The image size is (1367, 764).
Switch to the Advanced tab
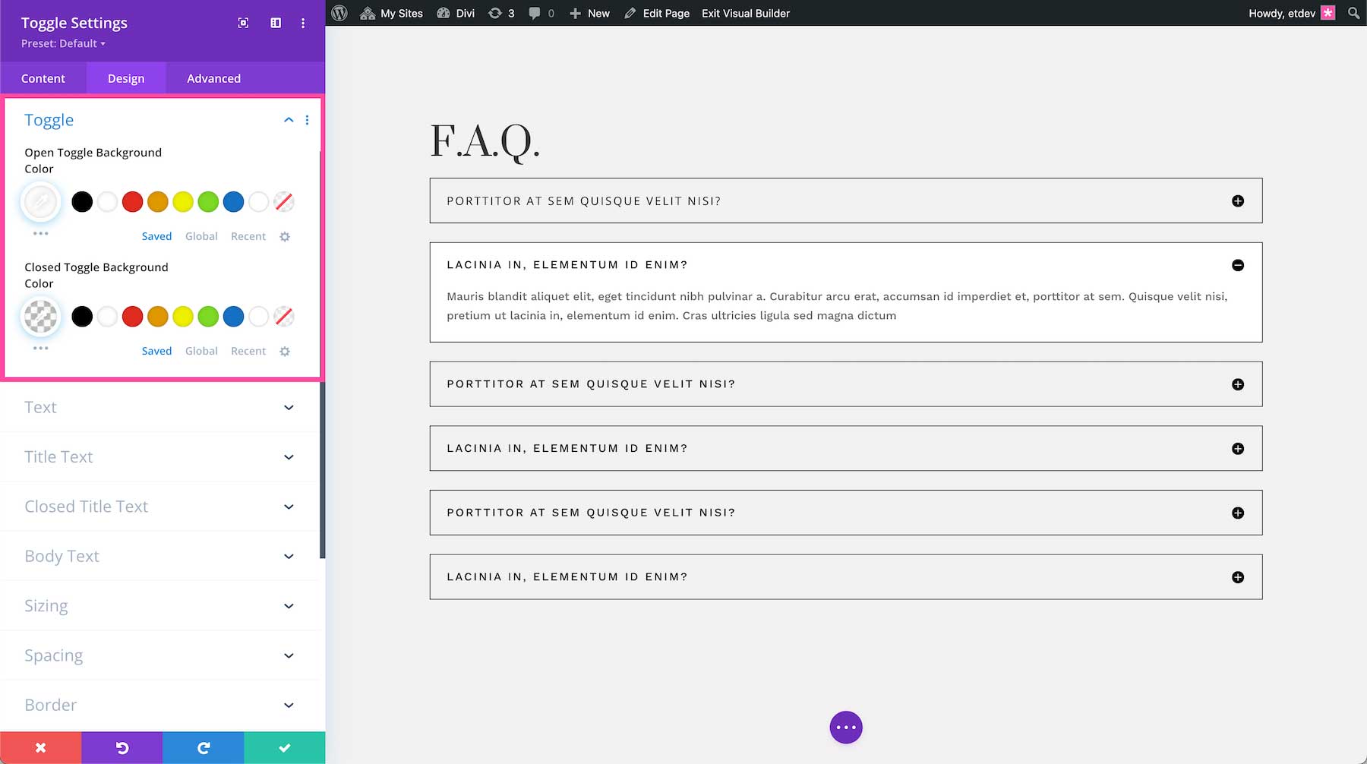(x=213, y=78)
